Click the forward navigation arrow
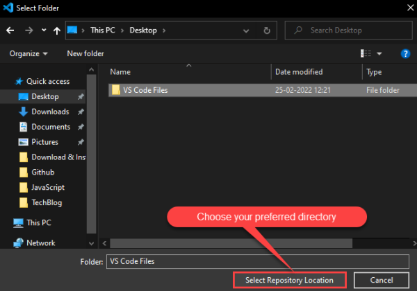Viewport: 417px width, 291px height. (28, 30)
